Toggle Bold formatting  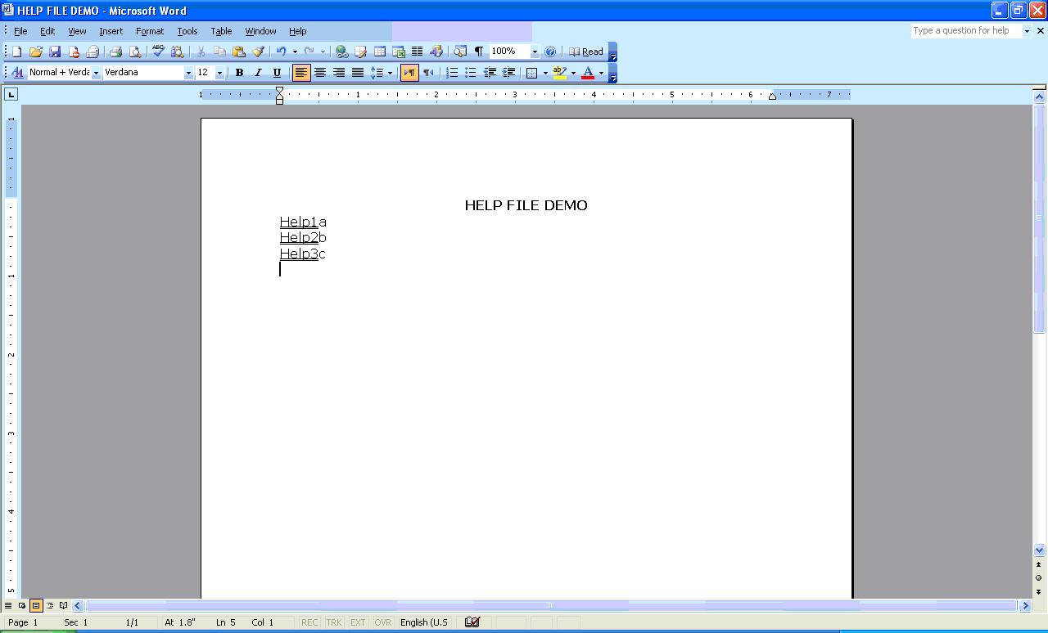click(239, 73)
